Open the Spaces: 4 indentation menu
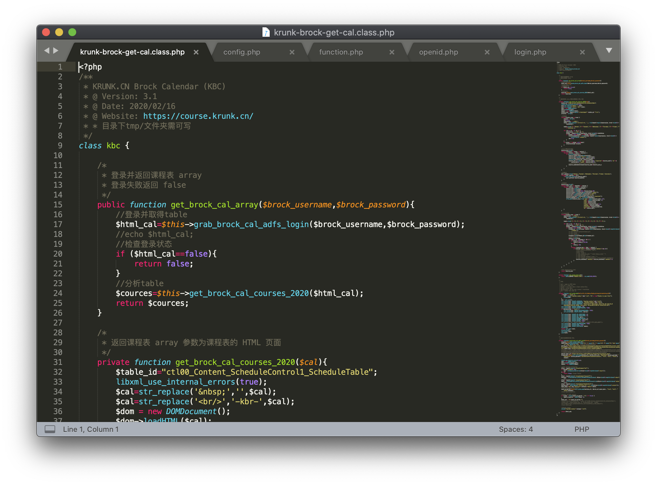Viewport: 657px width, 485px height. [516, 429]
